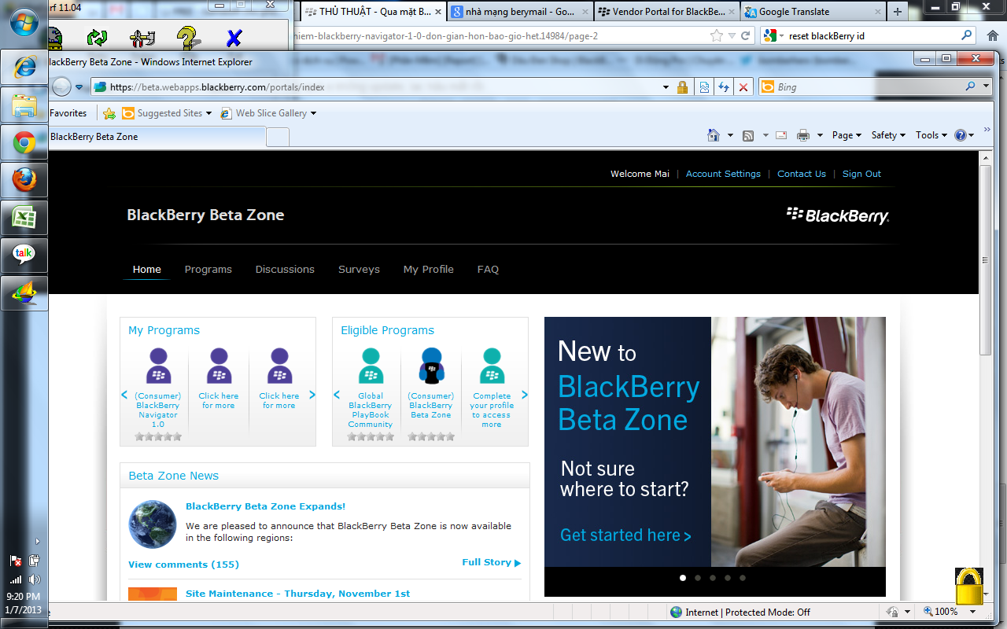The image size is (1007, 629).
Task: Open Page menu dropdown in IE
Action: pyautogui.click(x=847, y=135)
